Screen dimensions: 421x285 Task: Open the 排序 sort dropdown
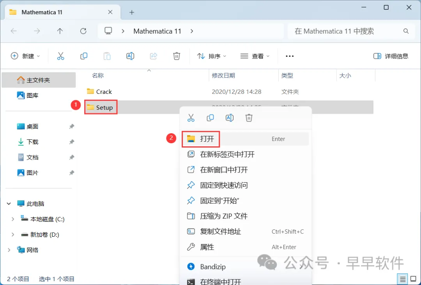coord(212,56)
